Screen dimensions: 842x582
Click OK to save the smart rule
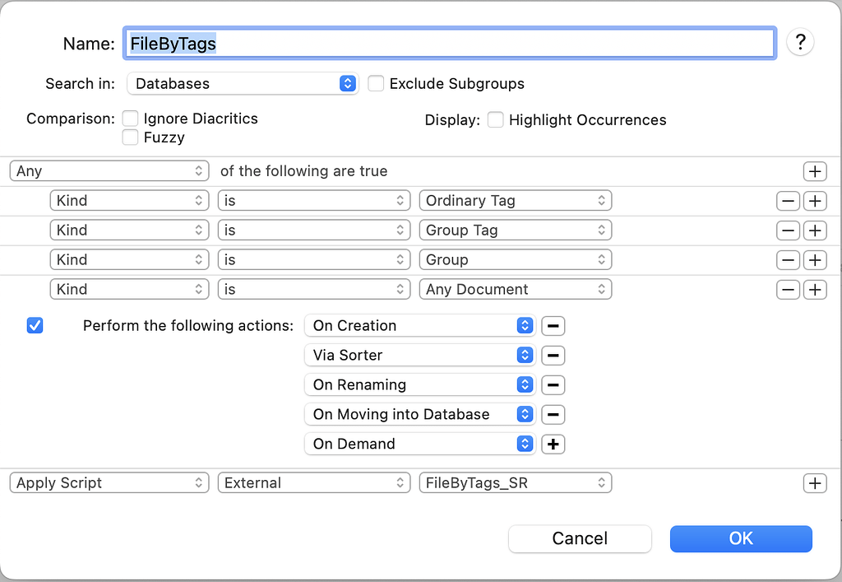tap(740, 538)
